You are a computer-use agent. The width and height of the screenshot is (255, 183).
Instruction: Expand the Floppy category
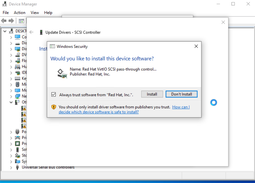click(x=11, y=61)
